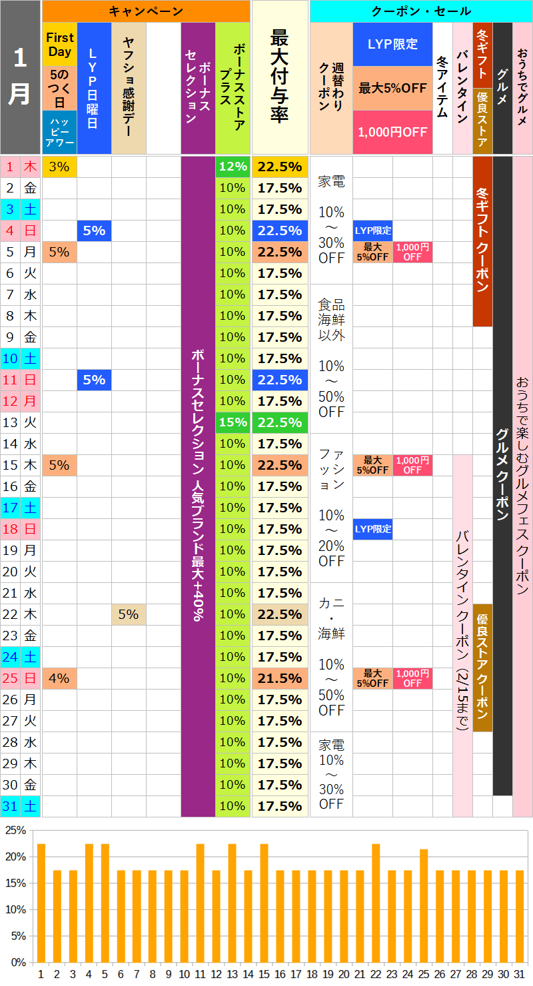Click the chart bar for day 25
Viewport: 533px width, 986px height.
point(423,905)
